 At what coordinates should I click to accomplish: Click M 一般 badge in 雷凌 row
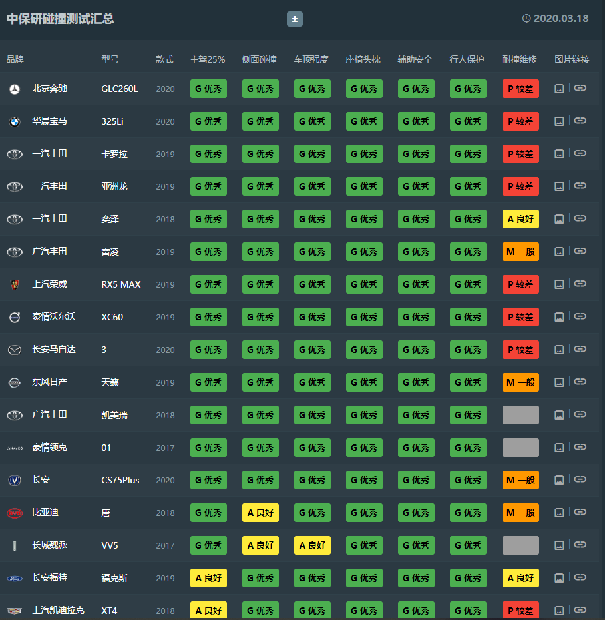pyautogui.click(x=520, y=252)
